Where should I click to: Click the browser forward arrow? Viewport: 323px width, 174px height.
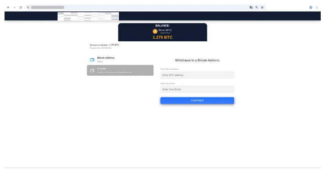tap(14, 8)
